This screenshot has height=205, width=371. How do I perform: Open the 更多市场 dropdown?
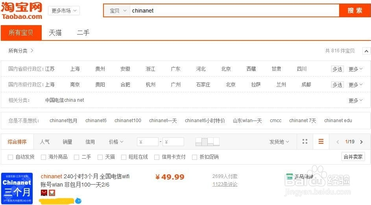point(64,11)
